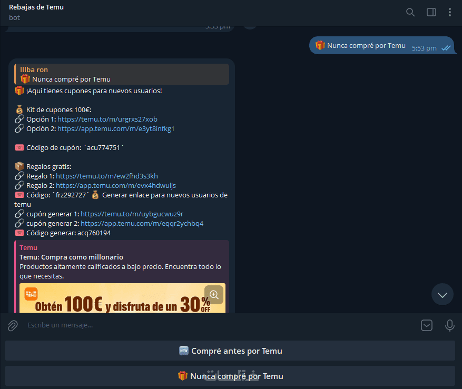The image size is (462, 389).
Task: Click the 'Regalos gratis:' text
Action: point(48,167)
